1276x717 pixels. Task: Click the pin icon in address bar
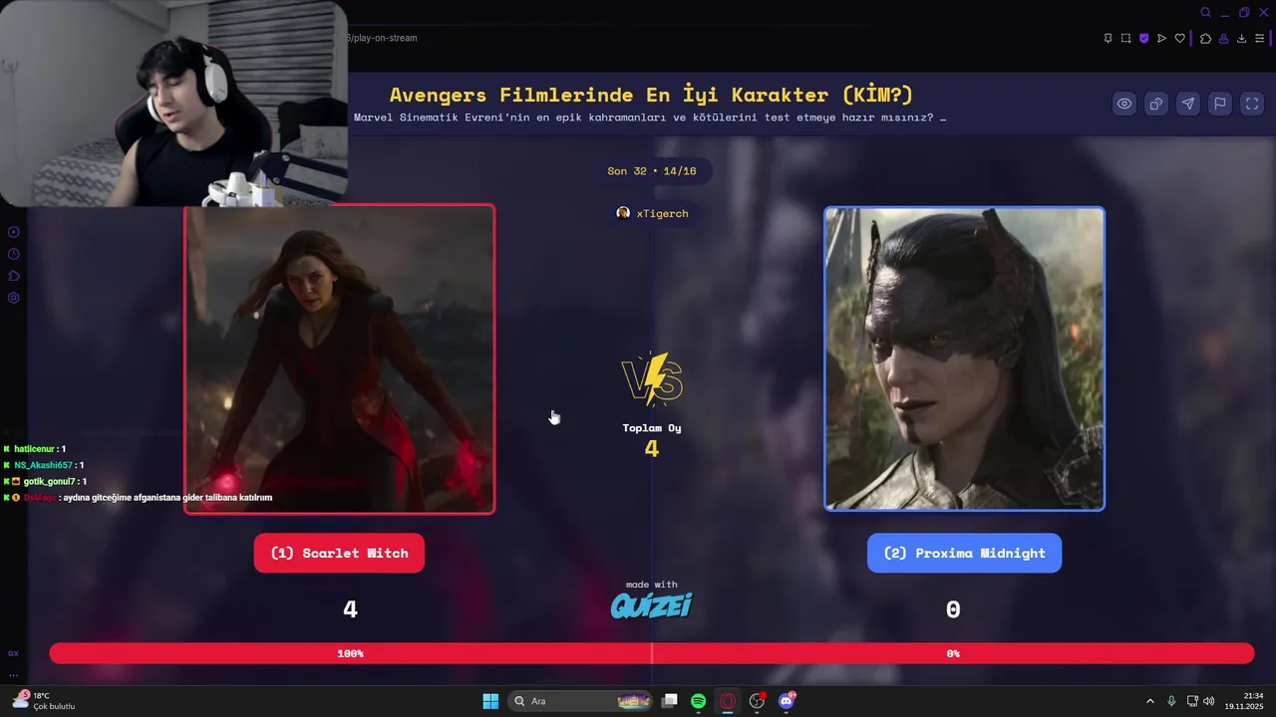pyautogui.click(x=1108, y=39)
